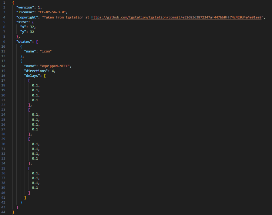
Task: Click the 0.1 value on line 21
Action: [35, 100]
